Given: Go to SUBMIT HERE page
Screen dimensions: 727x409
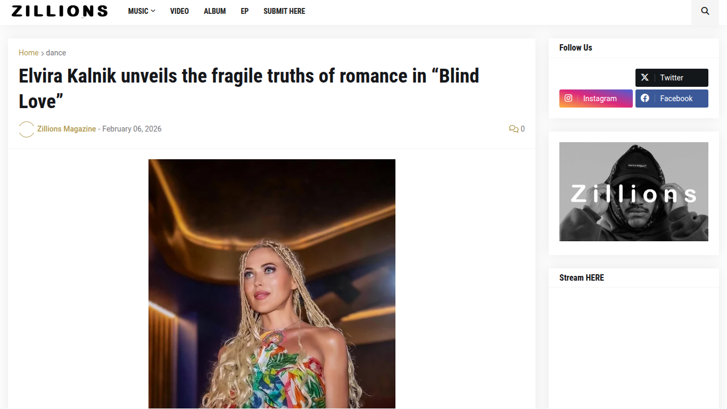Looking at the screenshot, I should [x=284, y=11].
